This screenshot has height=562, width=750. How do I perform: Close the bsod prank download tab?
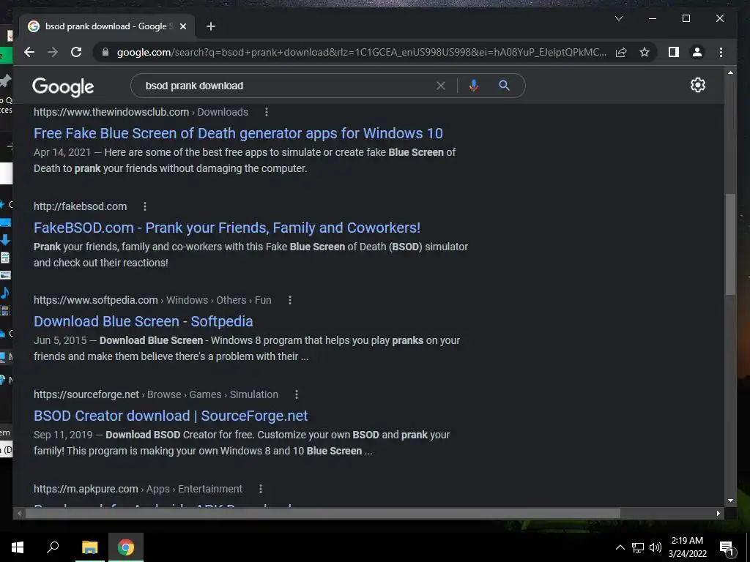coord(182,26)
